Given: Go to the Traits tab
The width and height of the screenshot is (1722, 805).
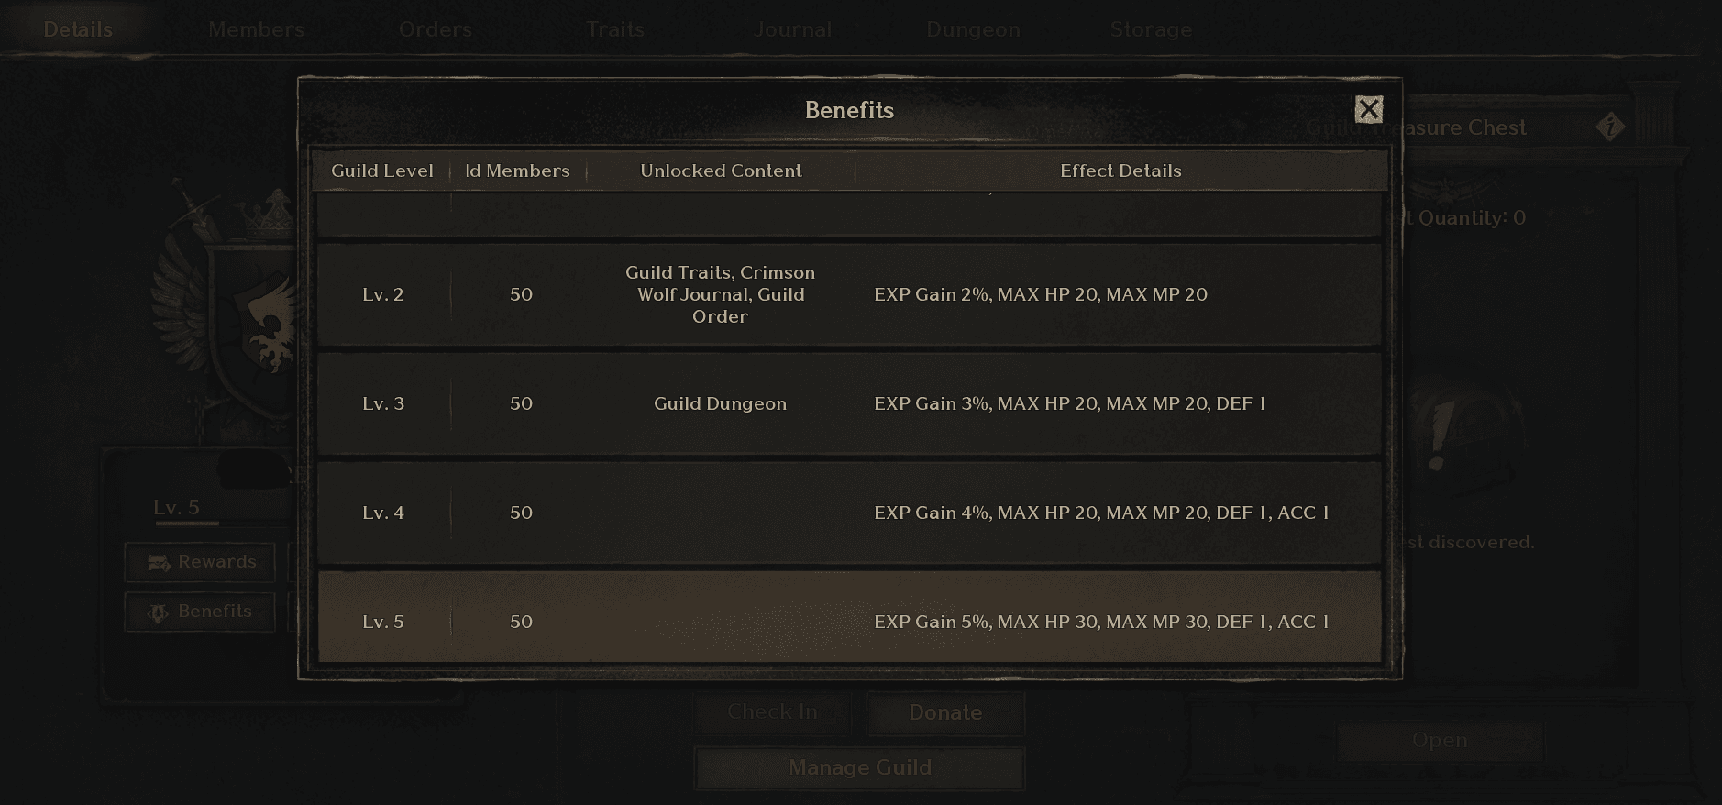Looking at the screenshot, I should click(615, 29).
